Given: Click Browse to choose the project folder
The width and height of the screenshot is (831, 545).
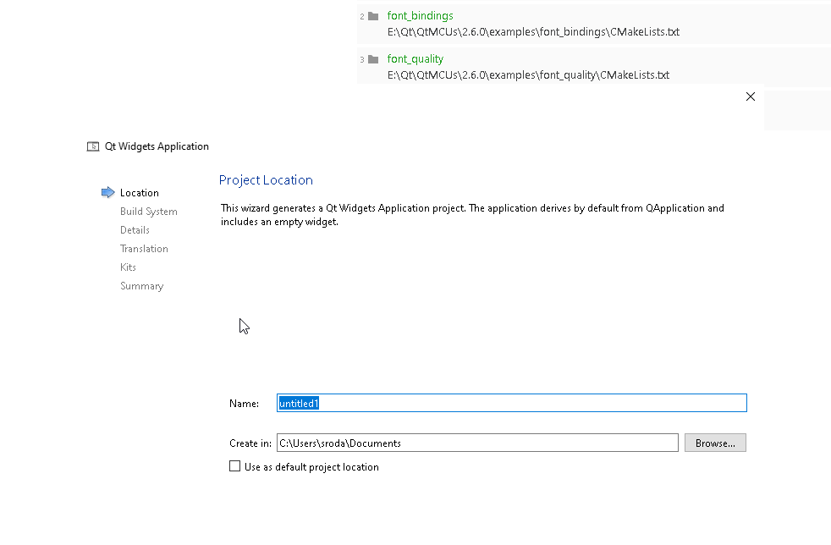Looking at the screenshot, I should [715, 443].
